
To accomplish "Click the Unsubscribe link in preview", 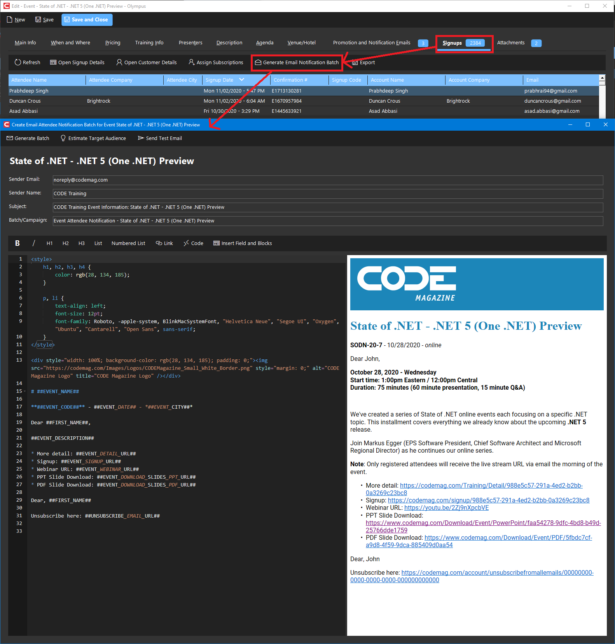I will (472, 576).
